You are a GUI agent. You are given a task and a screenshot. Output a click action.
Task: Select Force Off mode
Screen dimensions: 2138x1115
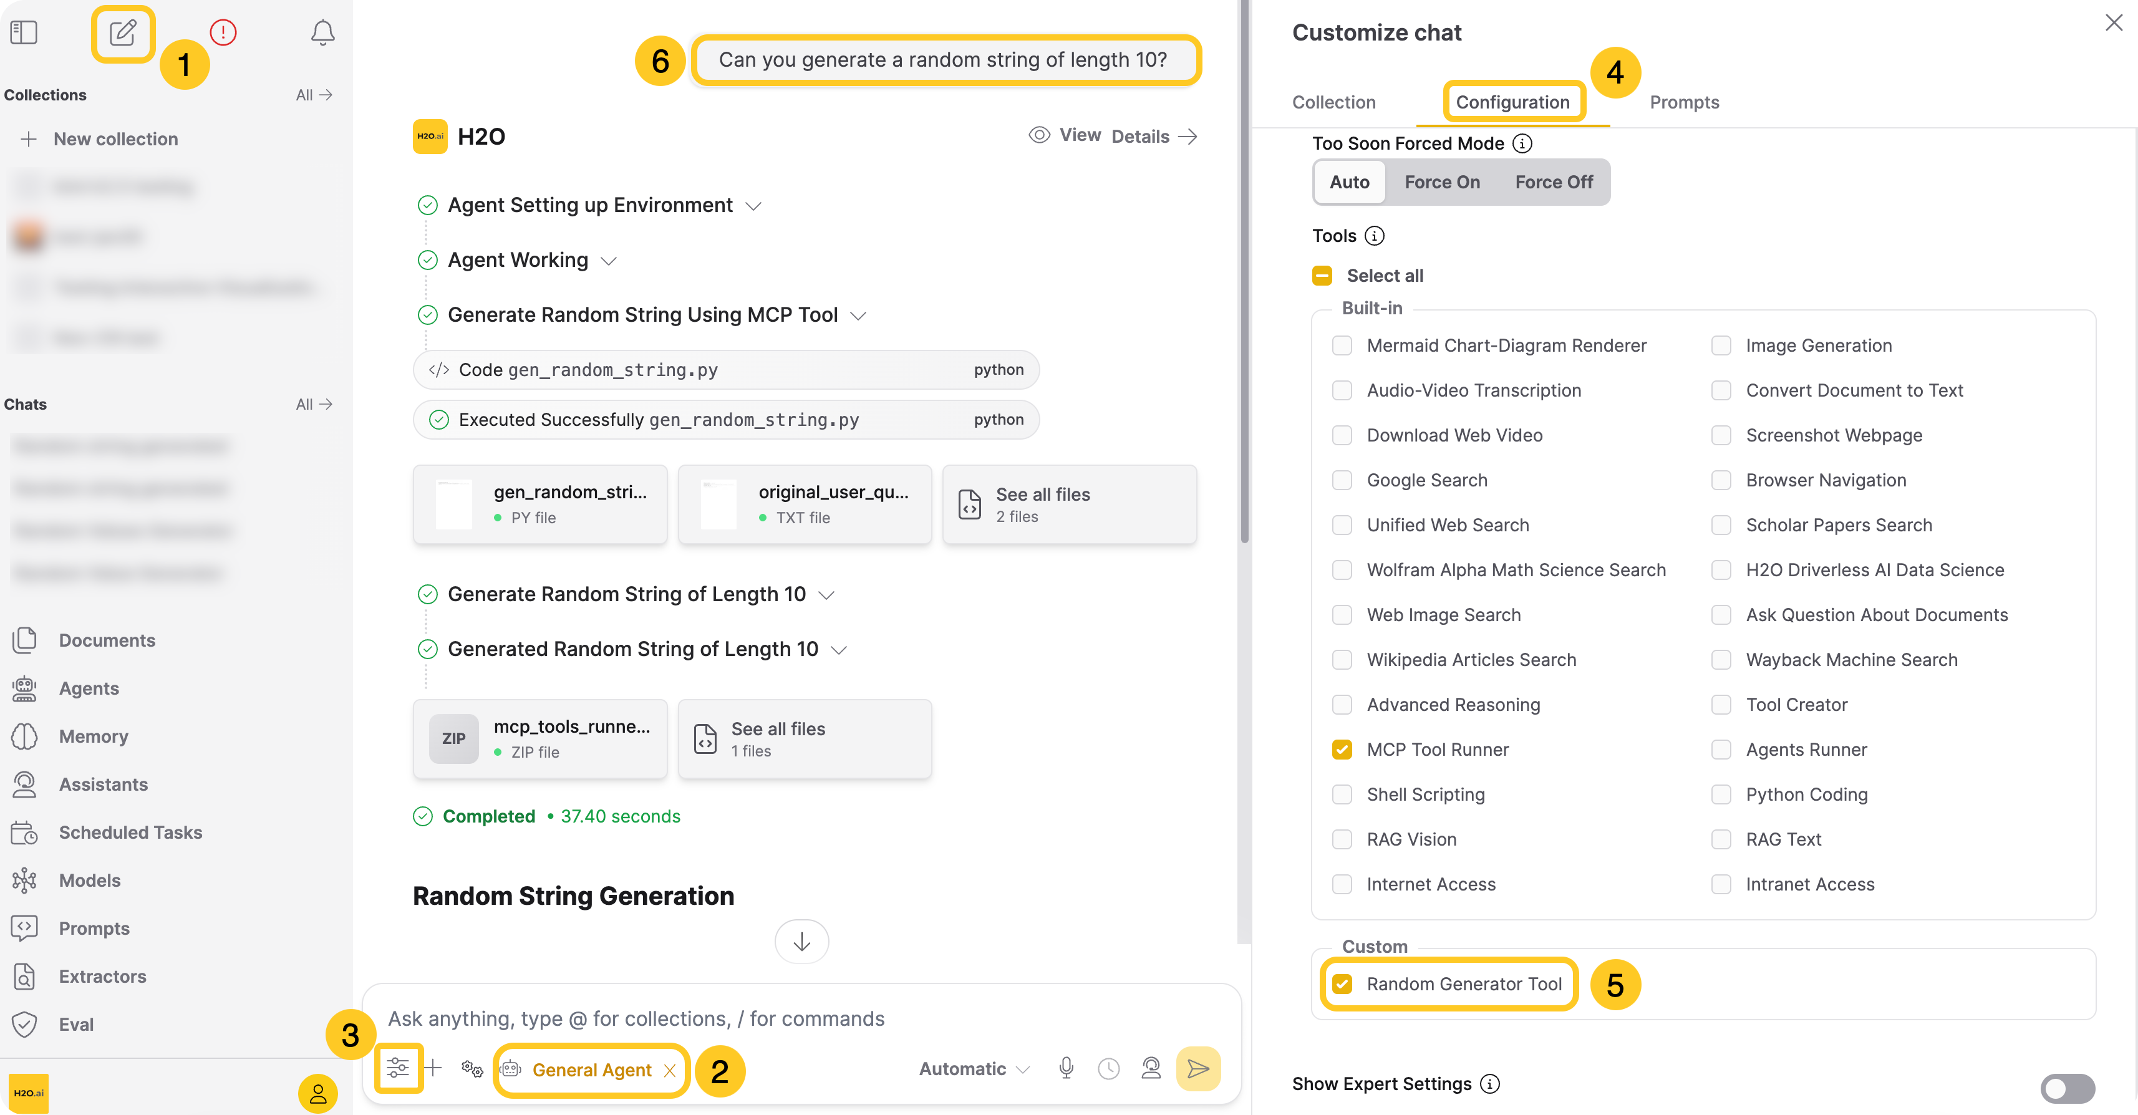click(1554, 181)
